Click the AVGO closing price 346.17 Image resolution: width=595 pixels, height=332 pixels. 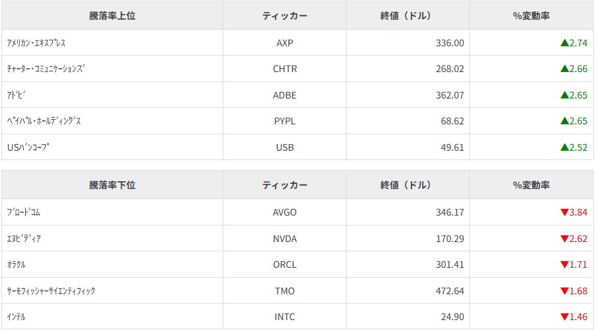451,212
